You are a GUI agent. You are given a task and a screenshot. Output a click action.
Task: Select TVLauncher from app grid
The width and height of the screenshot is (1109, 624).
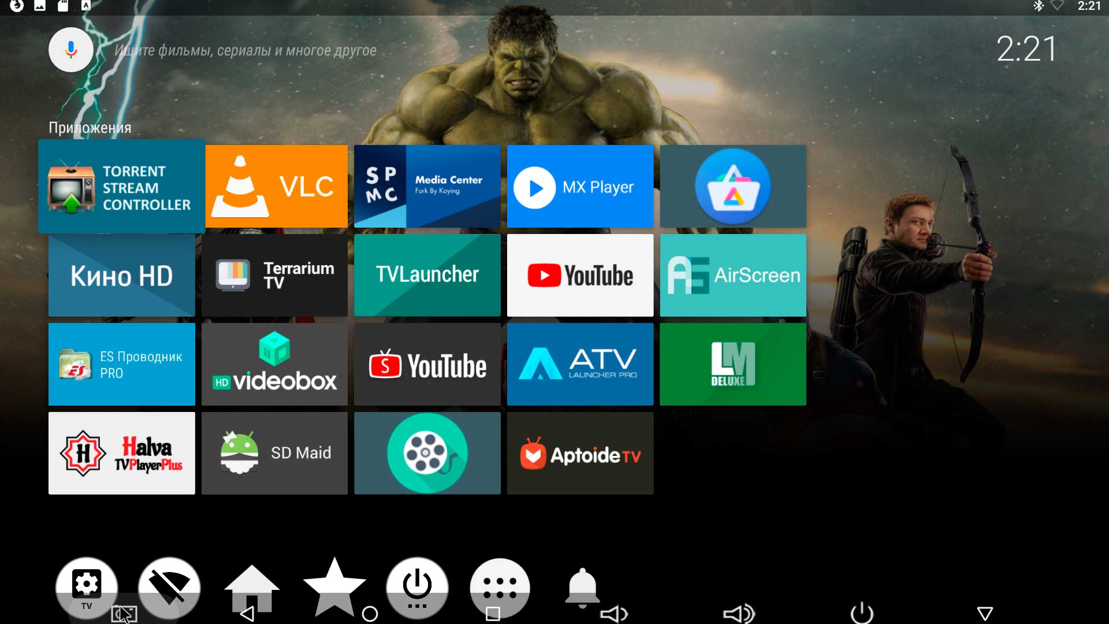point(427,273)
